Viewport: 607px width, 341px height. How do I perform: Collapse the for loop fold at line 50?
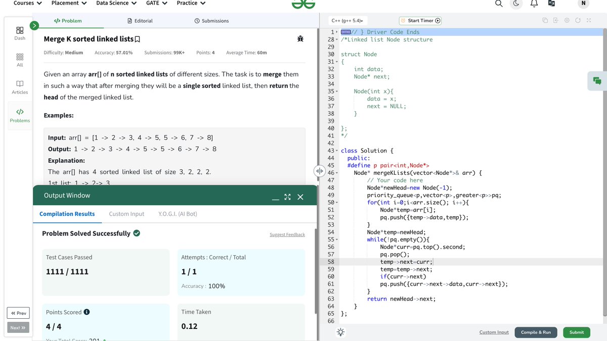[338, 203]
